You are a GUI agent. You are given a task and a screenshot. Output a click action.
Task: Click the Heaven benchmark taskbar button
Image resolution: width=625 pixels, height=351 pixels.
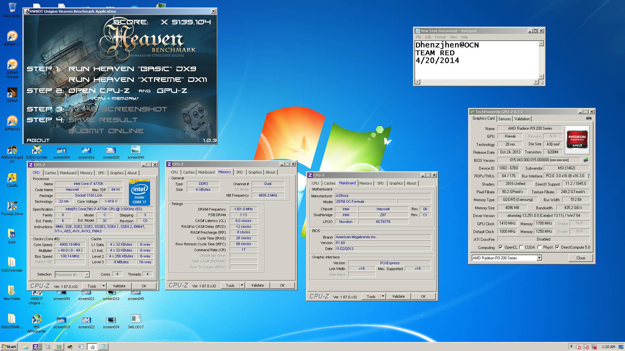coord(92,347)
